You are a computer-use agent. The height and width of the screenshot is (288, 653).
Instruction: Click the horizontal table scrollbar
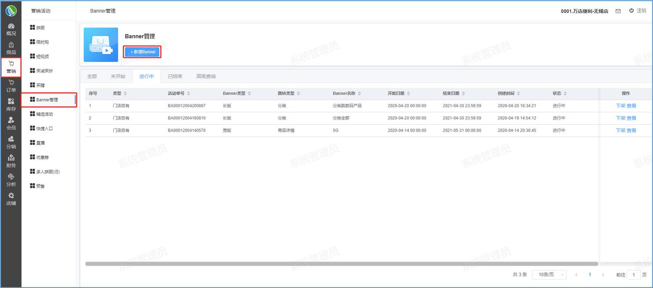341,264
